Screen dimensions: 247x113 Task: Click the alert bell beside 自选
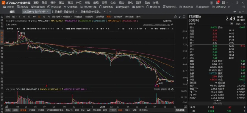[x=232, y=24]
